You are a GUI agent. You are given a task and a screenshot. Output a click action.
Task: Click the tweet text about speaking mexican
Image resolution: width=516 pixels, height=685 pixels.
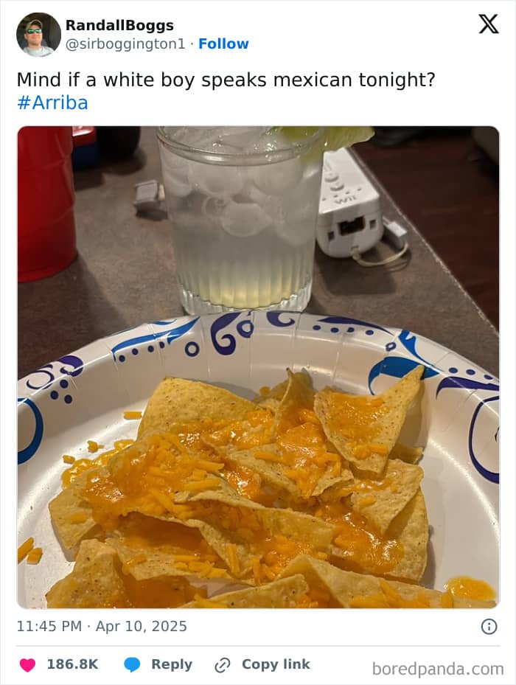pyautogui.click(x=226, y=80)
